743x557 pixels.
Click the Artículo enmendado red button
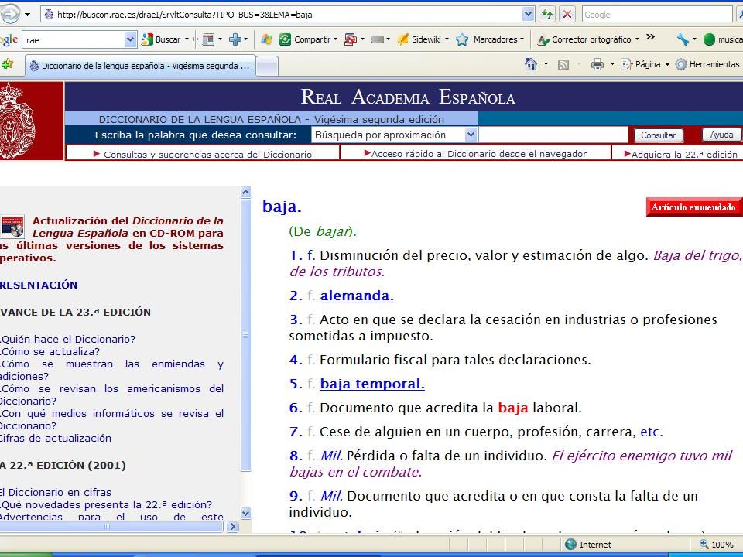pos(693,207)
